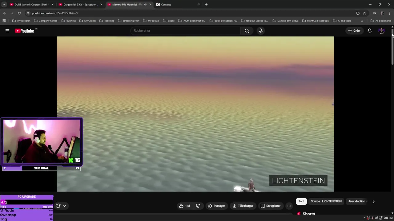The width and height of the screenshot is (394, 221).
Task: Open Chrome three-dot menu
Action: click(x=390, y=13)
